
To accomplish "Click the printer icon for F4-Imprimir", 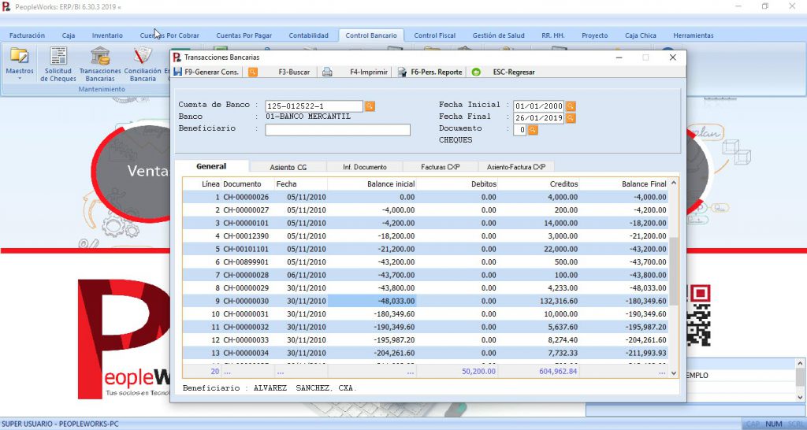I will (327, 72).
